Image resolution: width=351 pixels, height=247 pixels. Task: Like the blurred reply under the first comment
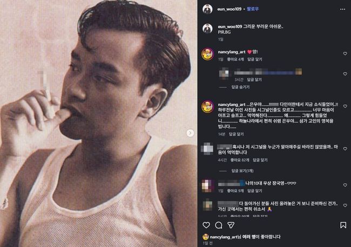[345, 72]
